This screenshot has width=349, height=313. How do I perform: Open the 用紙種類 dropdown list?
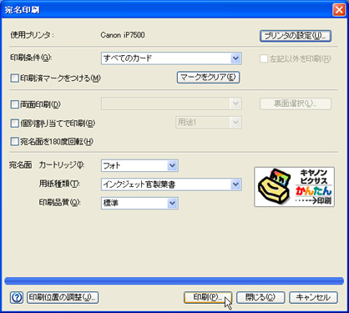(x=171, y=184)
